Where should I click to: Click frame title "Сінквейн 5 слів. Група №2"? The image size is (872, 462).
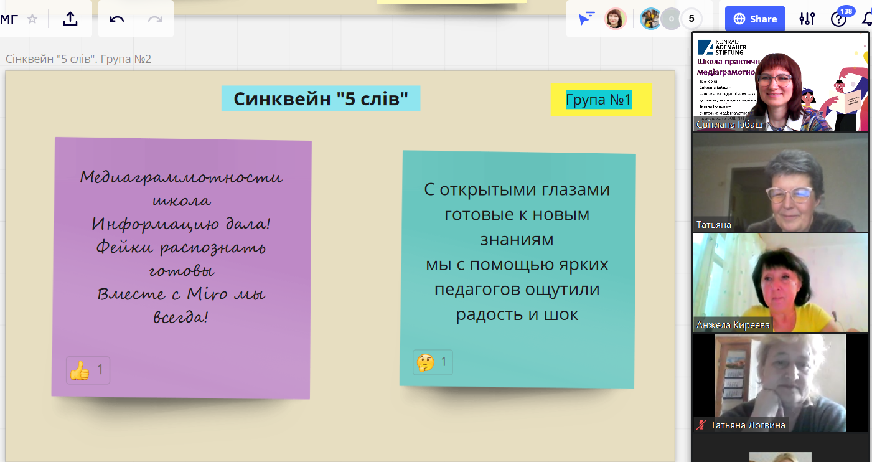coord(78,59)
